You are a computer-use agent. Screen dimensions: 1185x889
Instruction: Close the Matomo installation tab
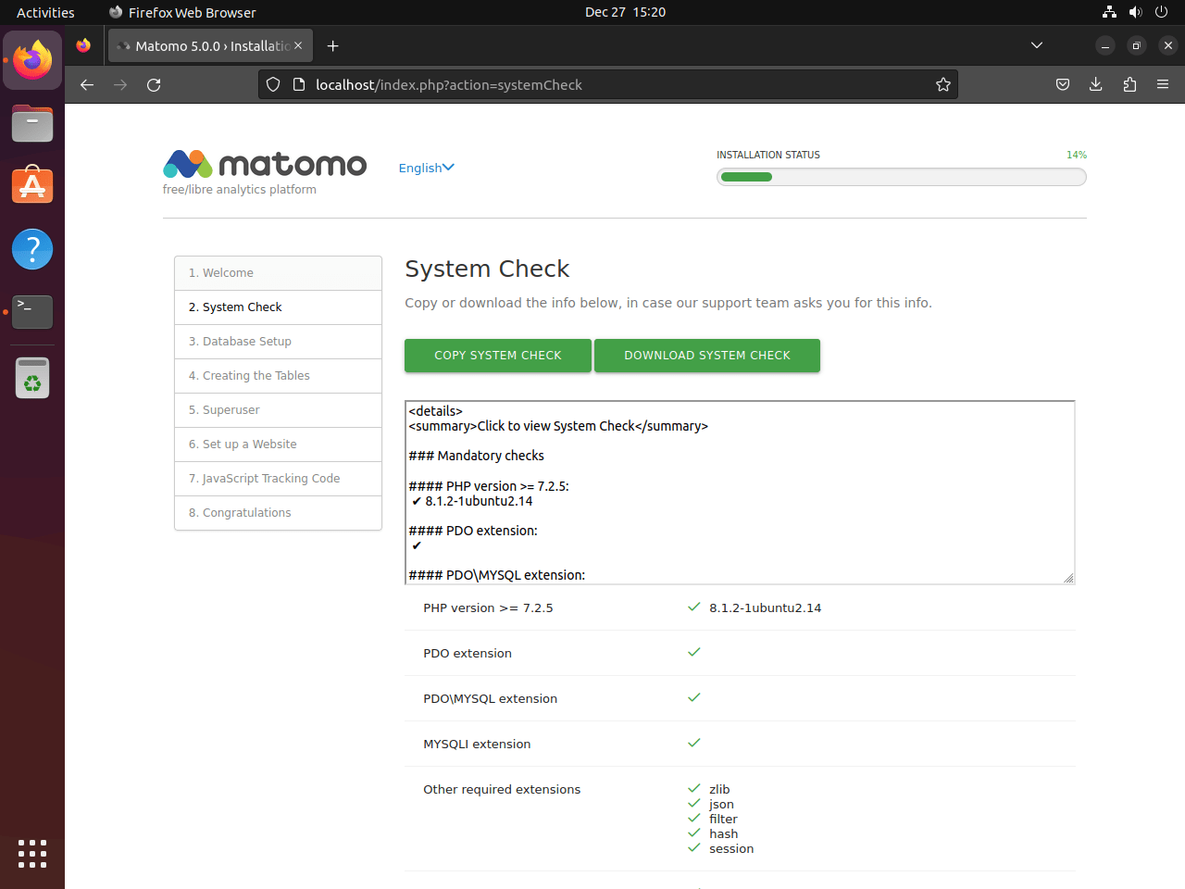[298, 45]
